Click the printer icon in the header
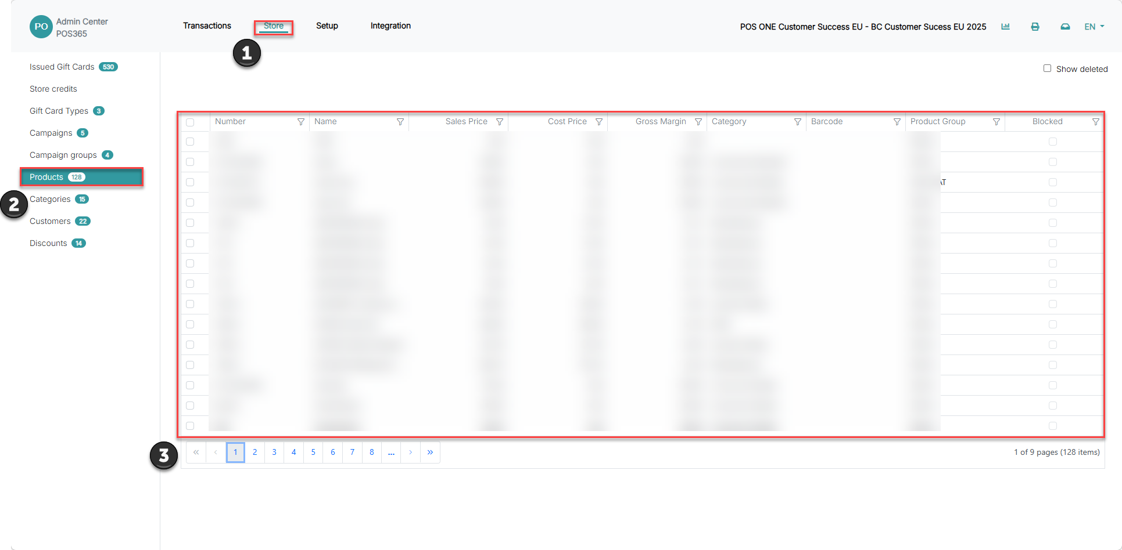 tap(1035, 27)
